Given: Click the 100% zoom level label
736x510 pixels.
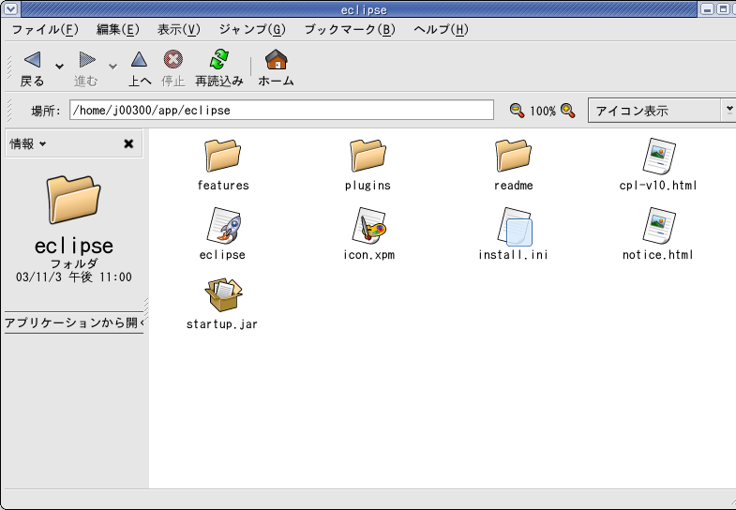Looking at the screenshot, I should tap(543, 112).
